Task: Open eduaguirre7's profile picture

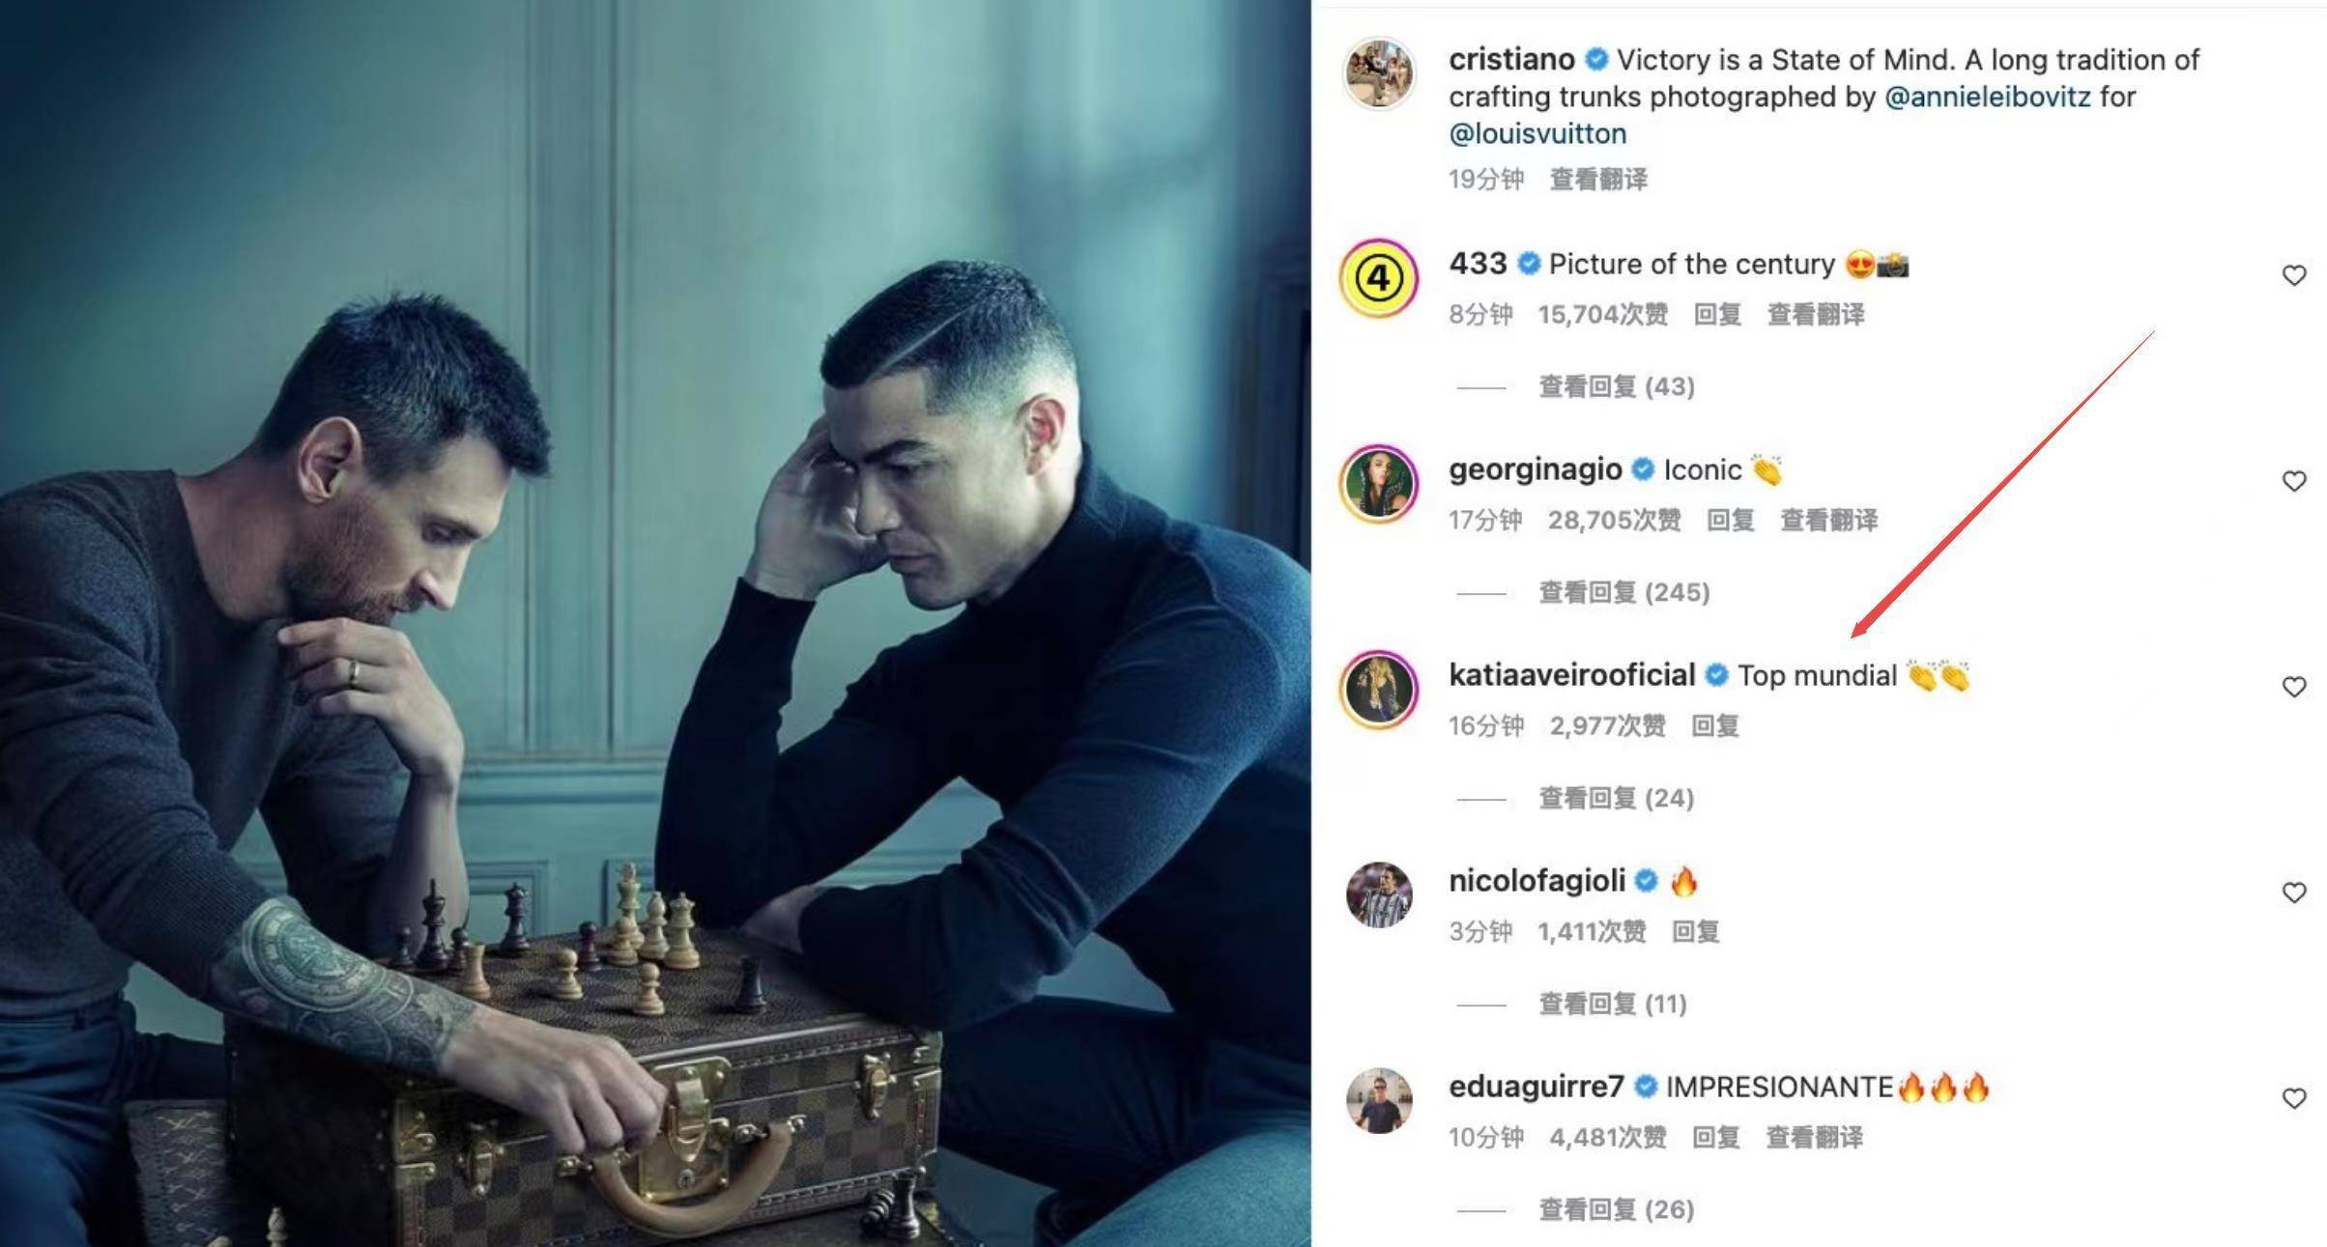Action: [x=1379, y=1100]
